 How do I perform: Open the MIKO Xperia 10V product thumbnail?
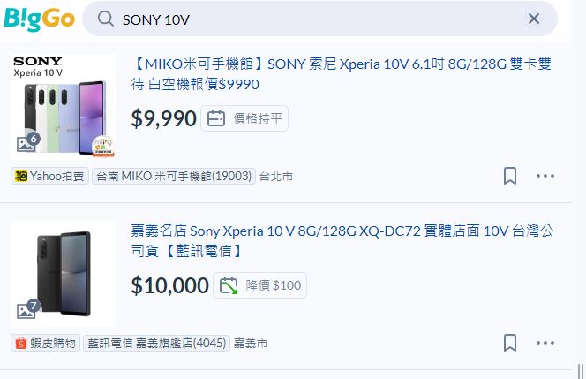click(x=64, y=106)
